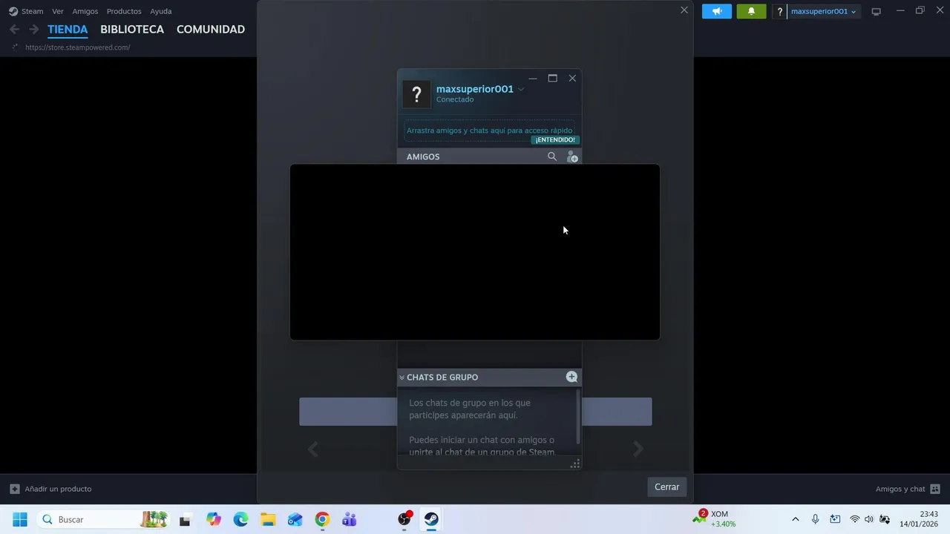This screenshot has width=950, height=534.
Task: Open Outlook from taskbar
Action: click(295, 519)
